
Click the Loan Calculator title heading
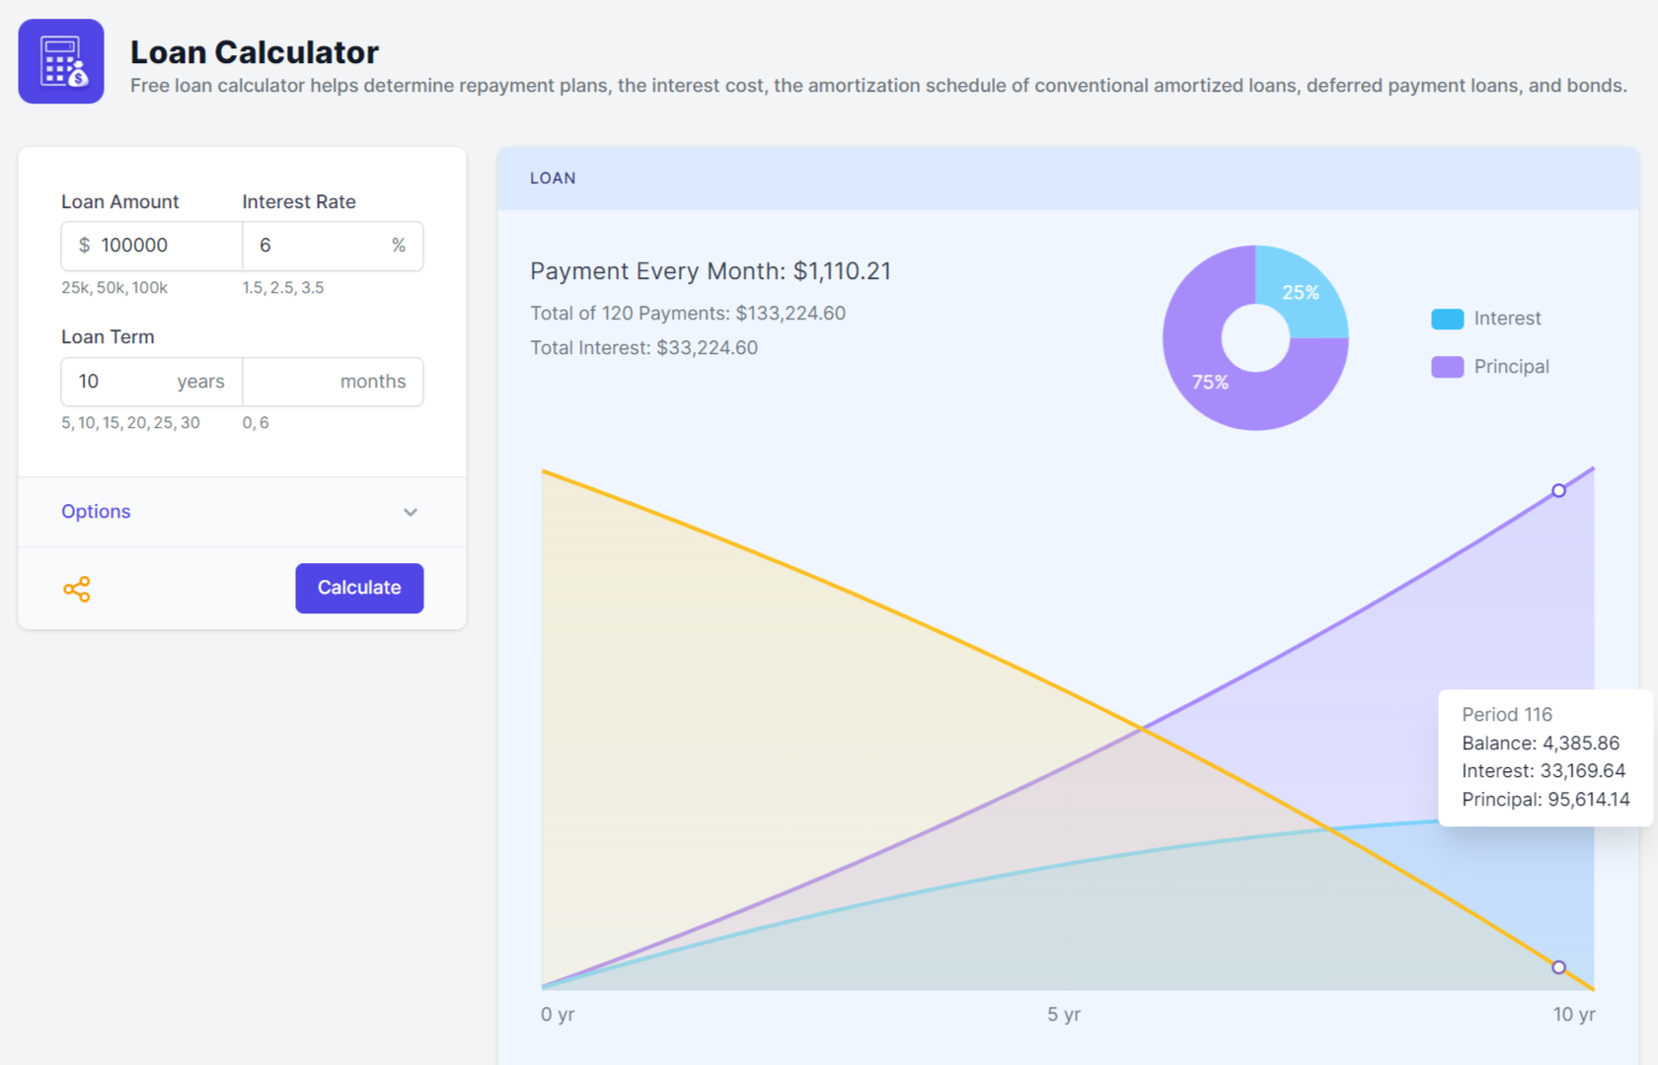click(254, 52)
